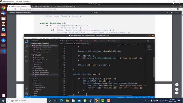Print the PDF from the viewer toolbar
The height and width of the screenshot is (103, 183).
[172, 13]
